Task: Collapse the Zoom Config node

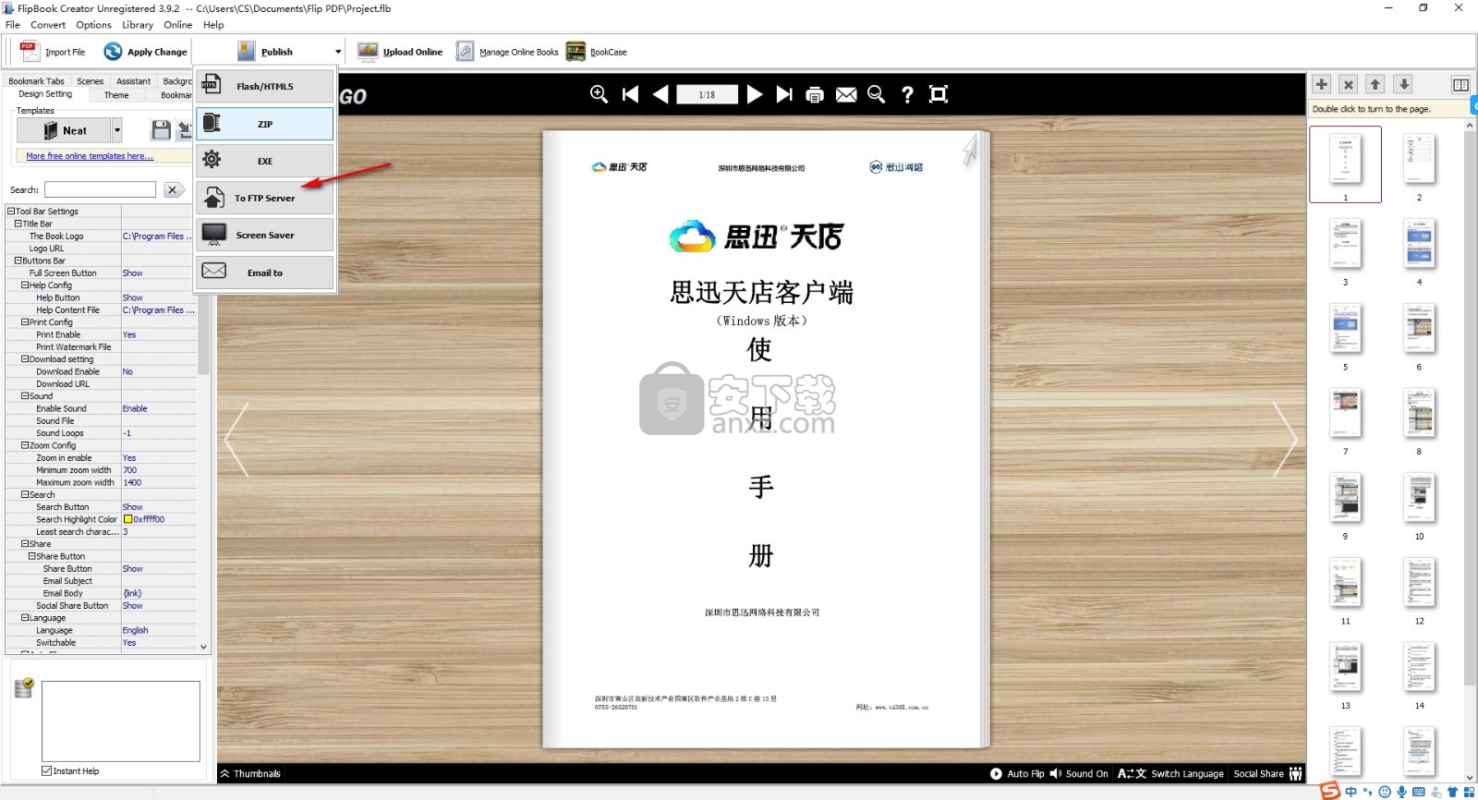Action: tap(25, 445)
